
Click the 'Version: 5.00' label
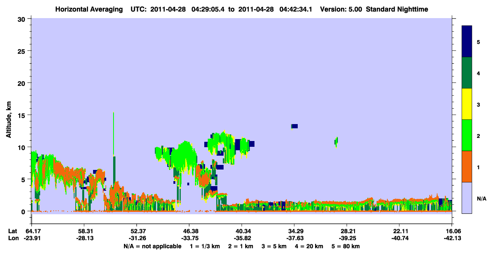(341, 9)
